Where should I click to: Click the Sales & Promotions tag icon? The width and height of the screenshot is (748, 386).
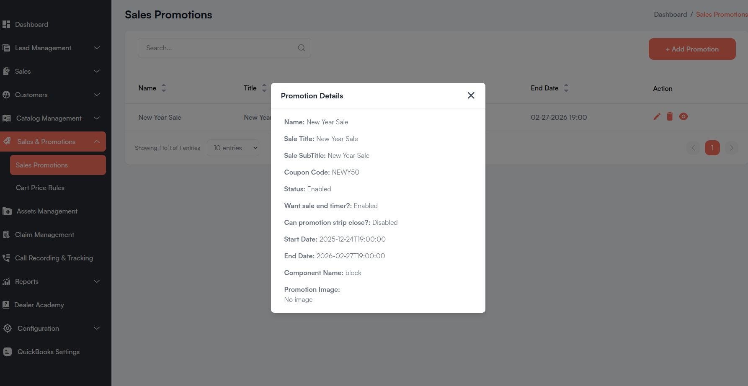(x=7, y=141)
